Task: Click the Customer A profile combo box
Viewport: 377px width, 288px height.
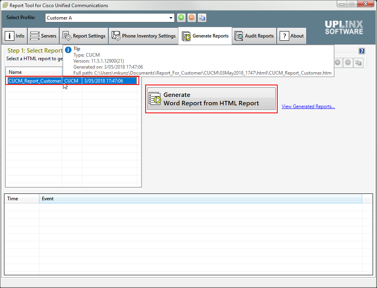Action: [110, 18]
